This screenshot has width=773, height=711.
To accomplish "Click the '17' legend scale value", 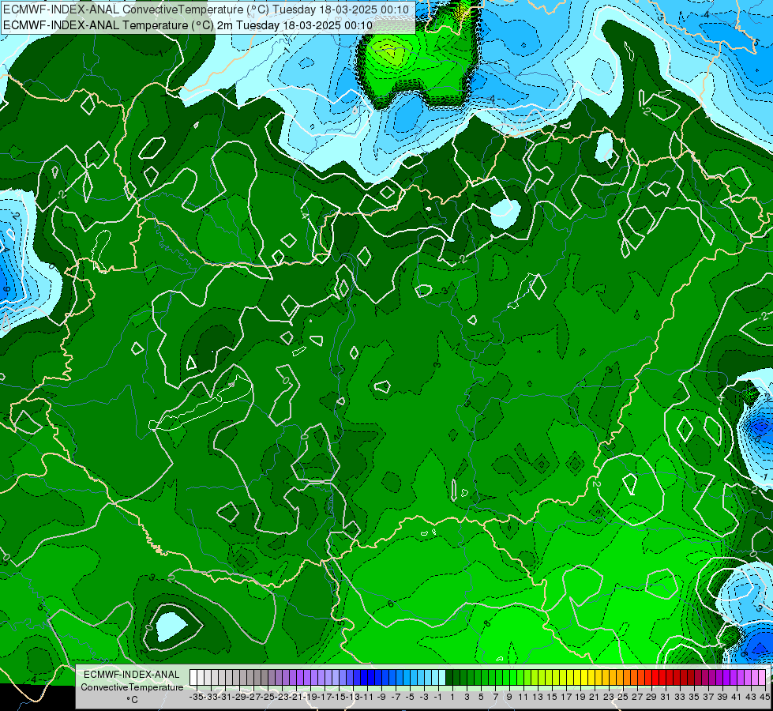I will click(566, 697).
